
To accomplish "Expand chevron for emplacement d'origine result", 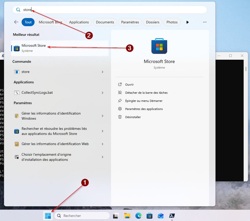I will pos(103,157).
